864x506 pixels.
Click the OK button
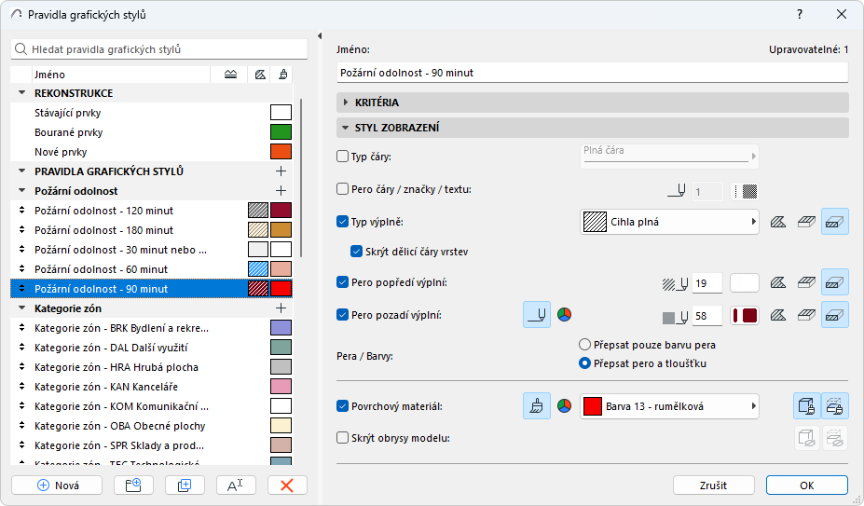pos(807,485)
